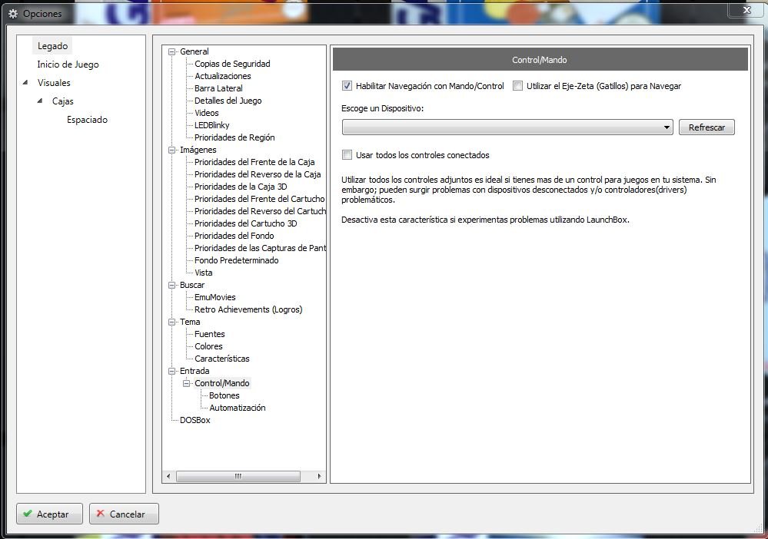Close the Opciones window

coord(746,10)
